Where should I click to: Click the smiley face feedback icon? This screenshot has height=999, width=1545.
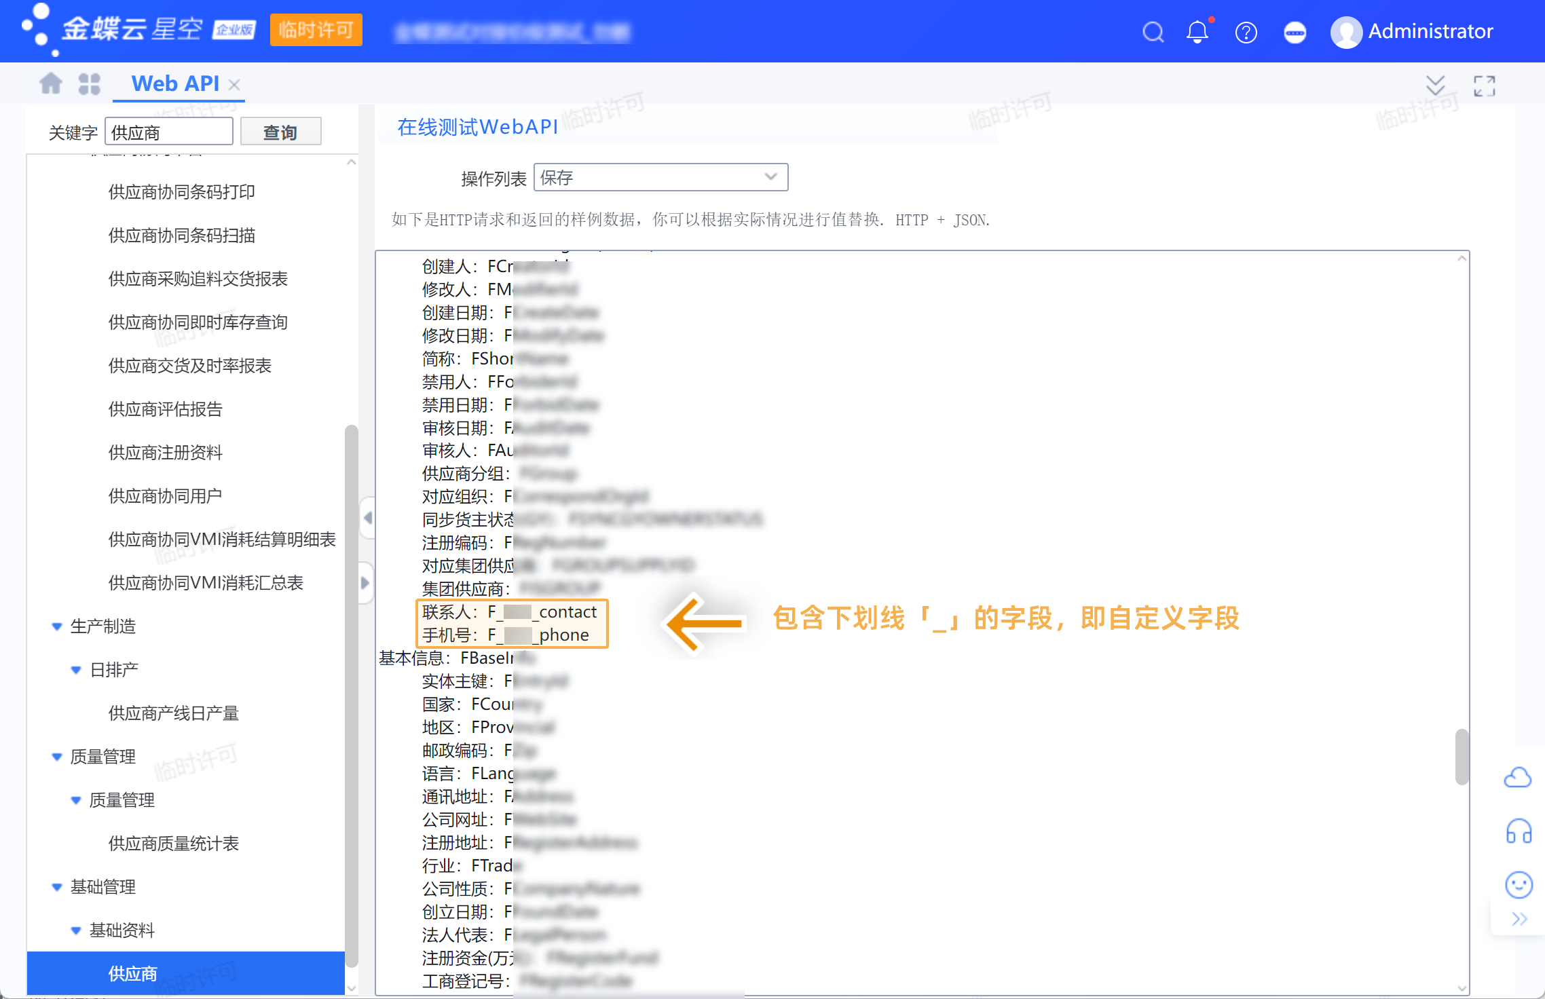1519,884
